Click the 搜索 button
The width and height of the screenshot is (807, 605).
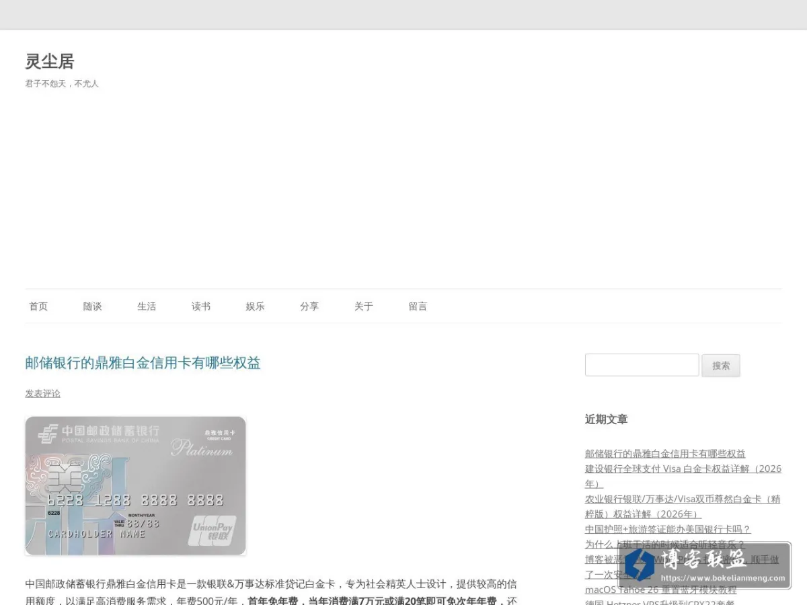tap(721, 366)
